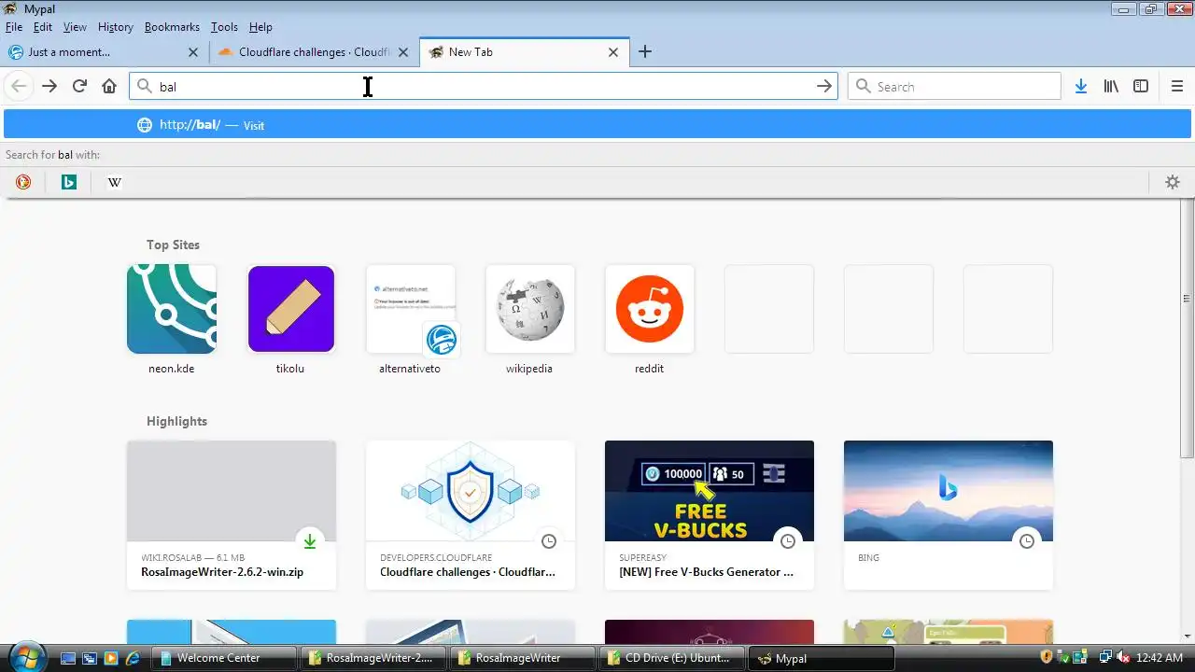The width and height of the screenshot is (1195, 672).
Task: Open a new tab with plus button
Action: pos(645,52)
